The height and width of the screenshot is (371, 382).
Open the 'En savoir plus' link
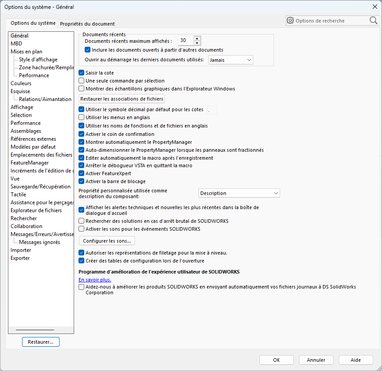[95, 280]
